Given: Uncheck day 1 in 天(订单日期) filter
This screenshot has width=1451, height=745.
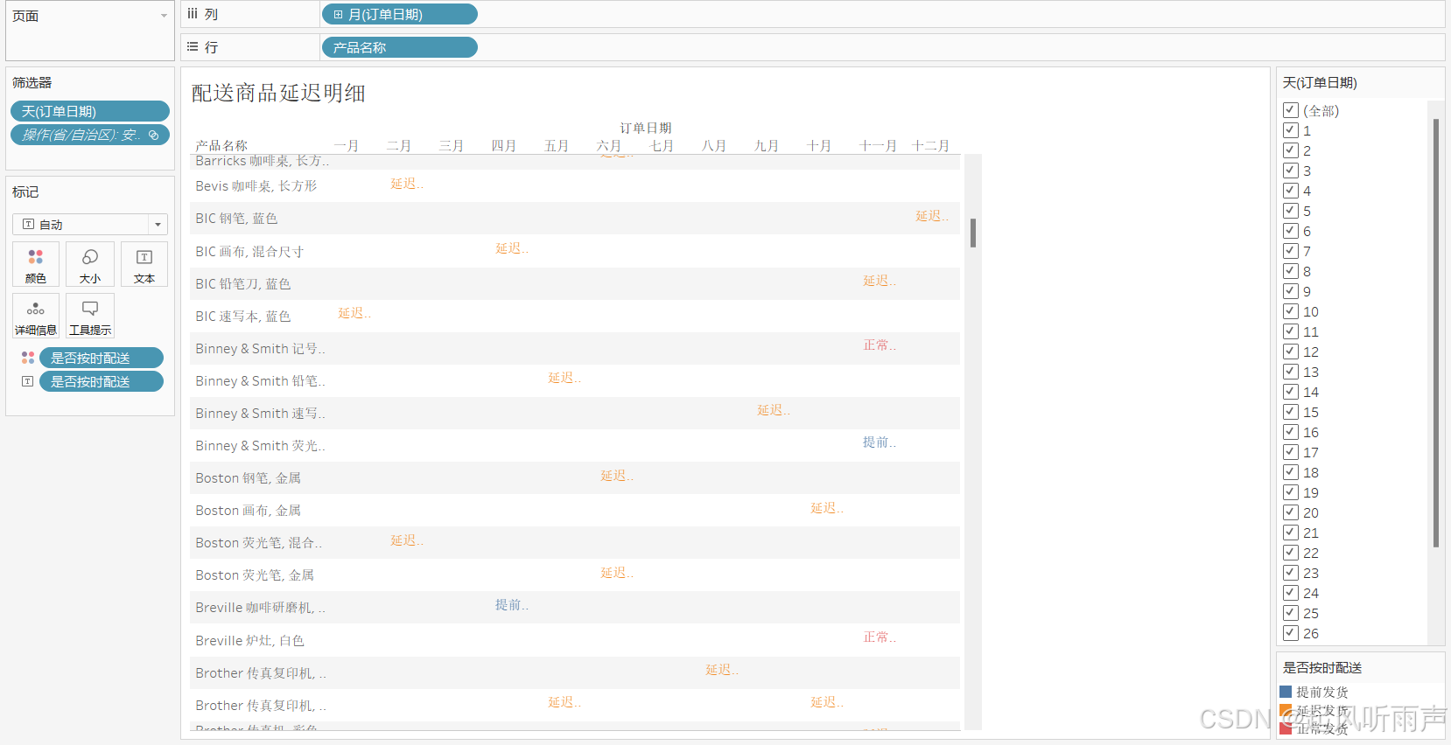Looking at the screenshot, I should tap(1291, 130).
